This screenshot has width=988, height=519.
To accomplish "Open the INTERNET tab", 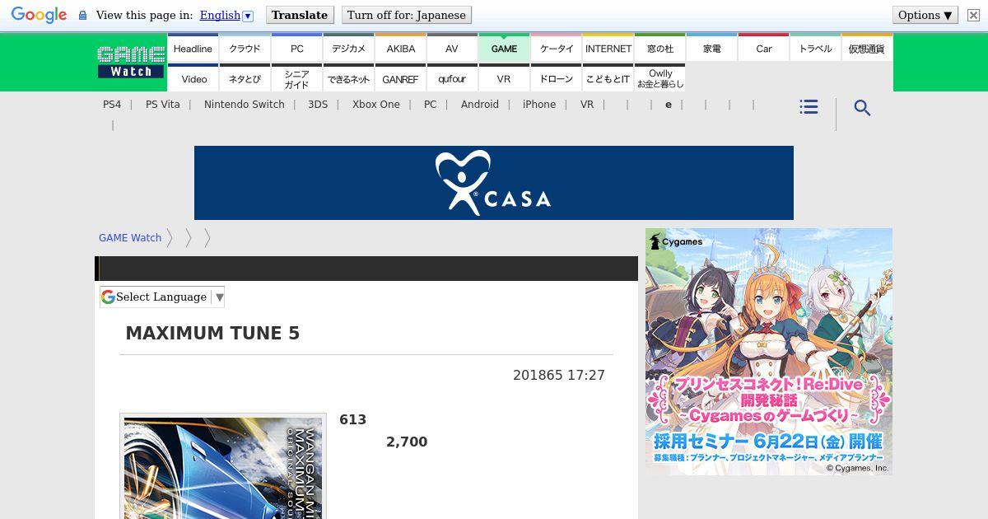I will pyautogui.click(x=608, y=49).
